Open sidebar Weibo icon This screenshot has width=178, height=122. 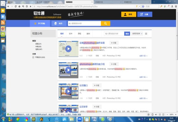coord(3,28)
